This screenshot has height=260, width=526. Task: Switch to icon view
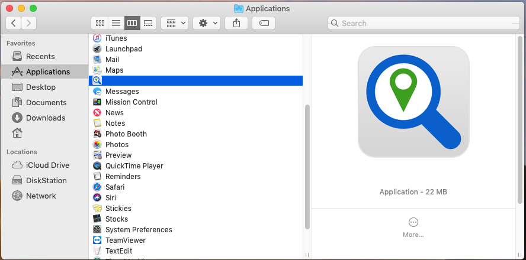tap(100, 23)
